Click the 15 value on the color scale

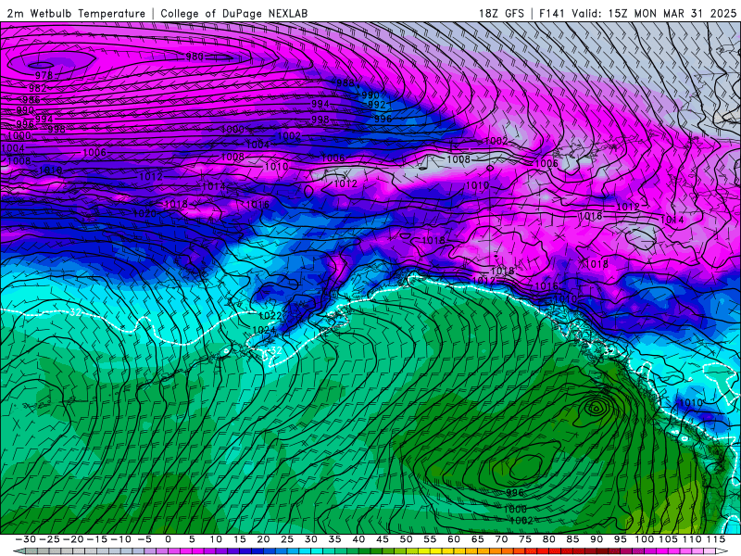[x=240, y=539]
